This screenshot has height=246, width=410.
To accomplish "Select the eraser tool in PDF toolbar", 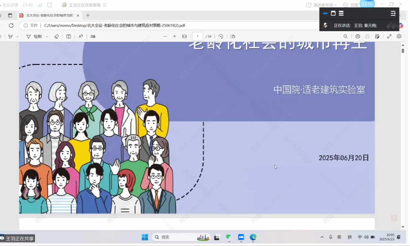I will point(56,37).
